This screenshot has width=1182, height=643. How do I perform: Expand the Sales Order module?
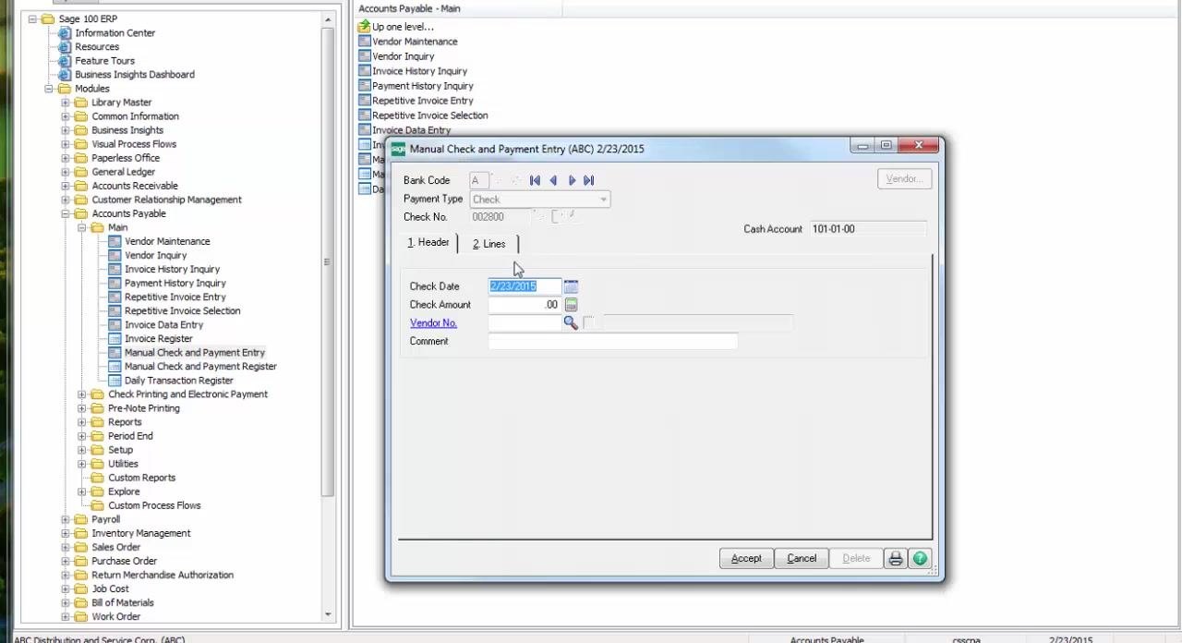coord(66,547)
